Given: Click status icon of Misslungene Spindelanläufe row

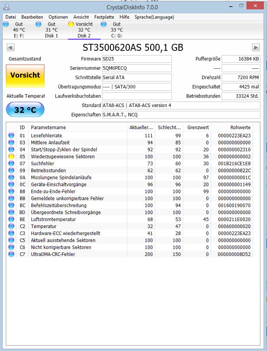Looking at the screenshot, I should 11,177.
